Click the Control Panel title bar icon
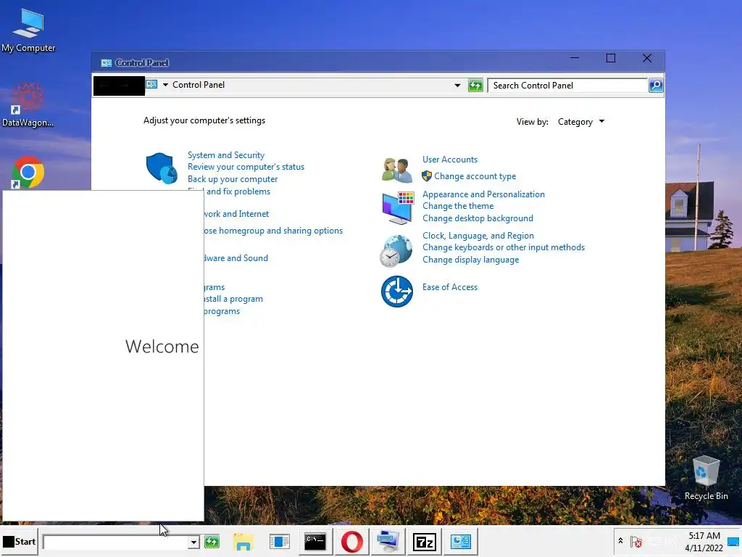The width and height of the screenshot is (742, 557). coord(107,62)
